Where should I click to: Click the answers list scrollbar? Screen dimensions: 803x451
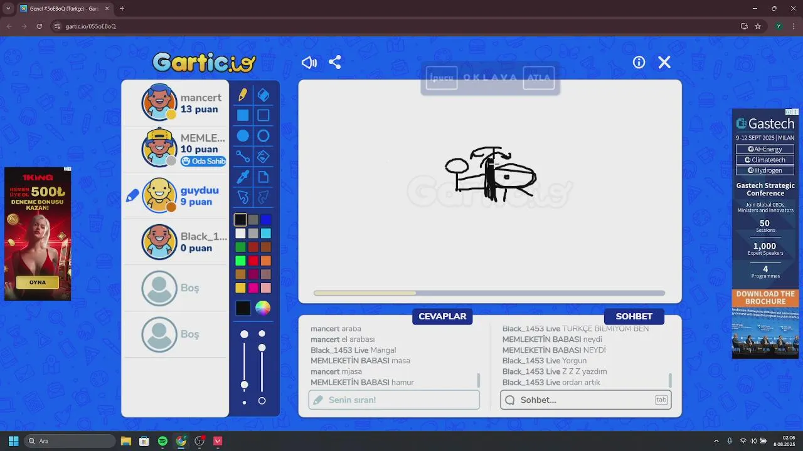[479, 380]
